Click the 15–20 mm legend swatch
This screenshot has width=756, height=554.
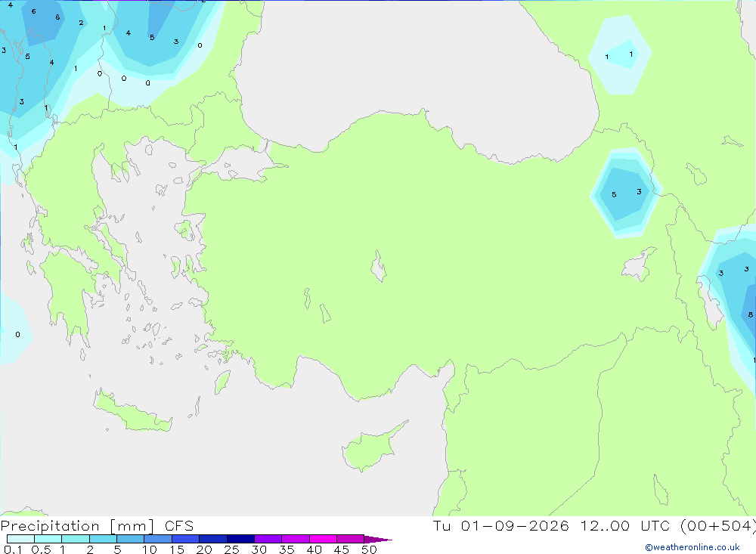coord(186,539)
